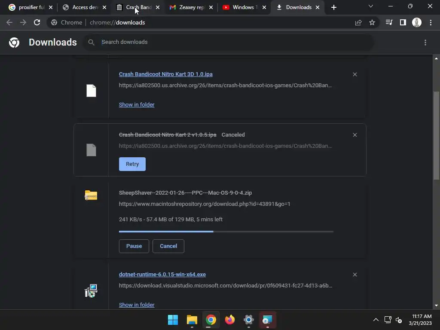The height and width of the screenshot is (330, 440).
Task: Cancel the SheepShaver download
Action: click(x=168, y=246)
